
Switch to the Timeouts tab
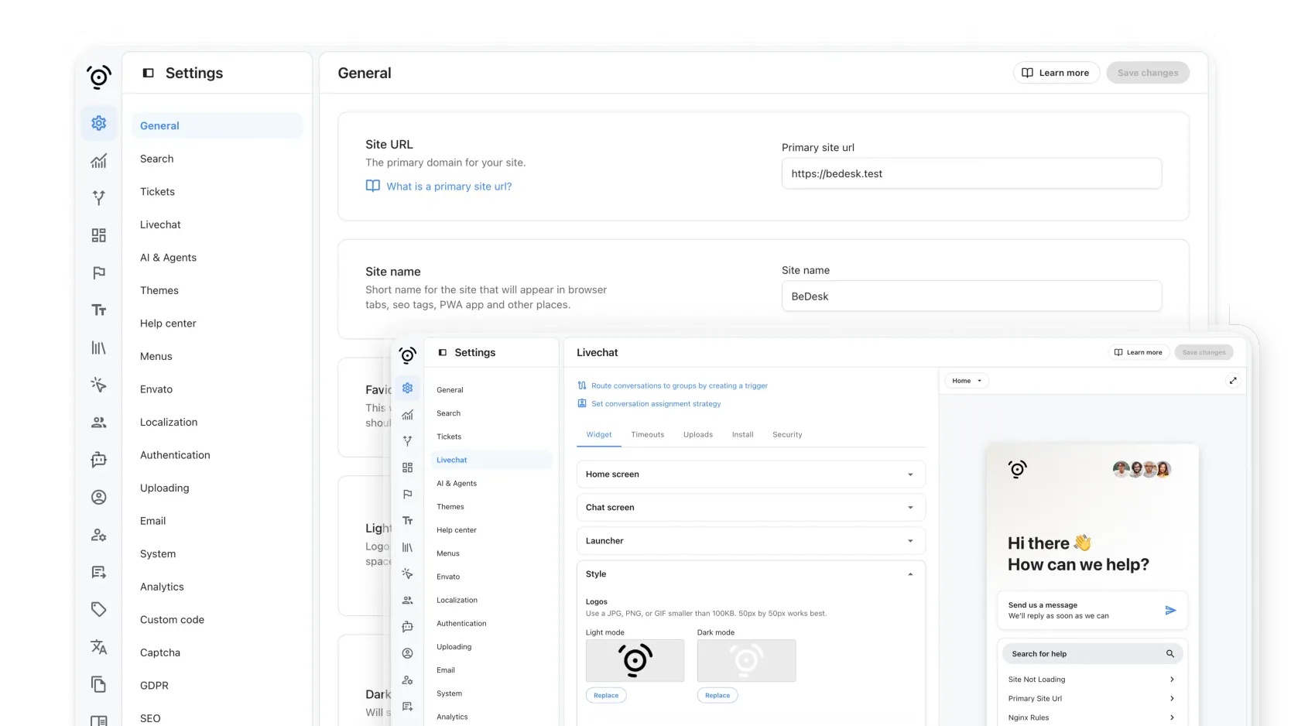coord(647,435)
